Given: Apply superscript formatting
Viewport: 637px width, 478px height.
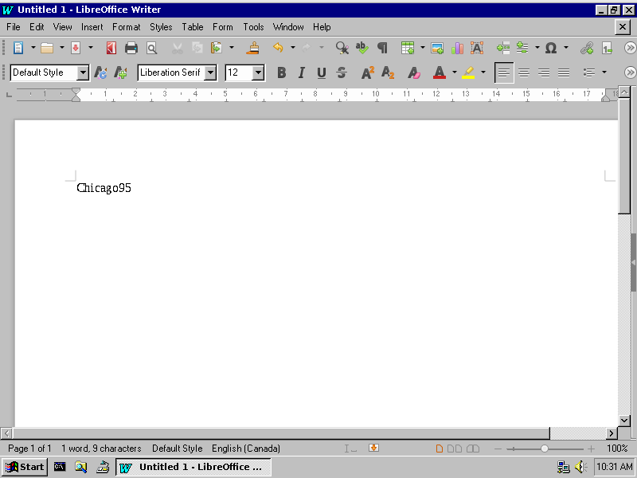Looking at the screenshot, I should [x=368, y=72].
